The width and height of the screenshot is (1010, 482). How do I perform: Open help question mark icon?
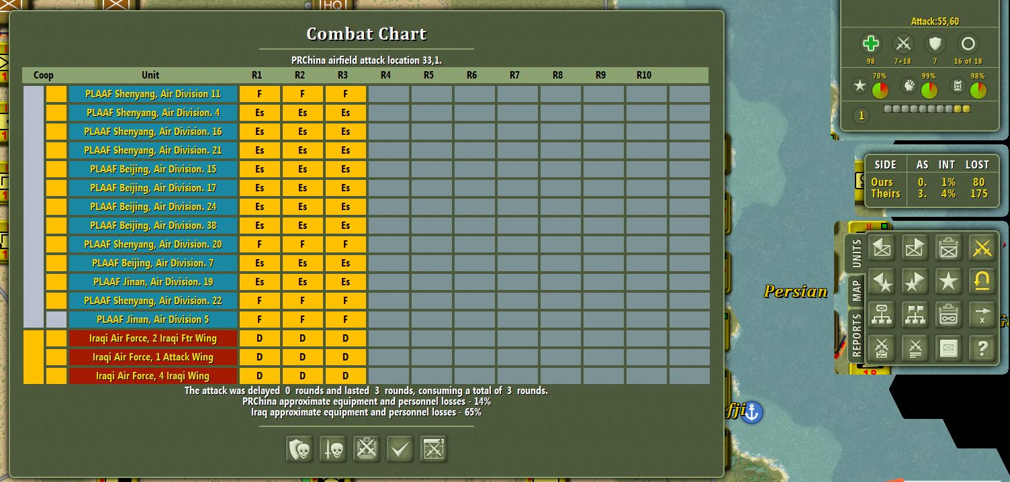point(982,348)
